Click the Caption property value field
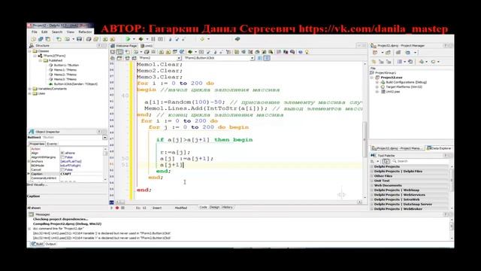 [81, 174]
